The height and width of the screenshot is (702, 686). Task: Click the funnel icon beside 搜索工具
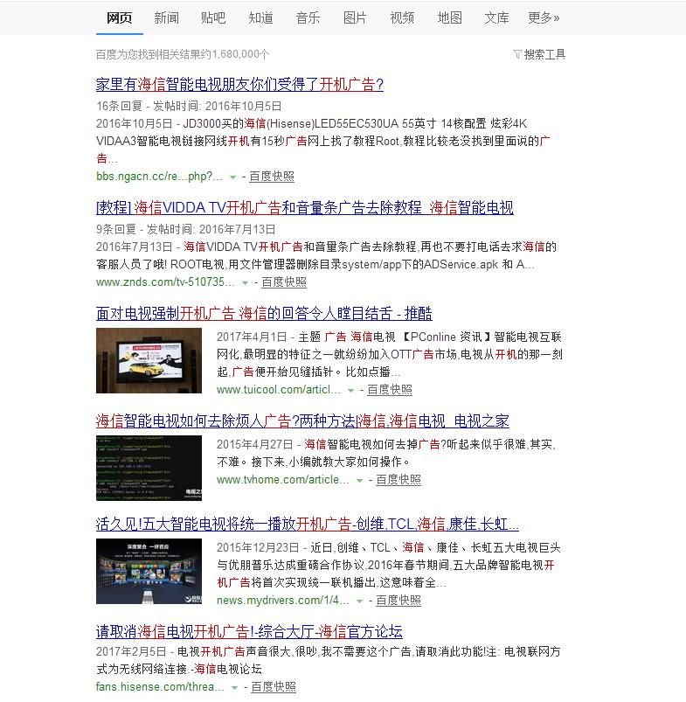517,54
